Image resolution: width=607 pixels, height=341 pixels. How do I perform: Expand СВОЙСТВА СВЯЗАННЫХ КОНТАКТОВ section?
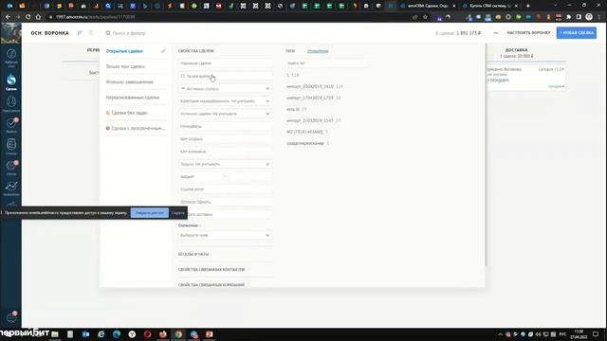click(212, 269)
